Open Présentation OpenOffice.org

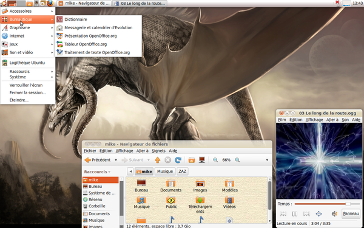click(x=98, y=36)
